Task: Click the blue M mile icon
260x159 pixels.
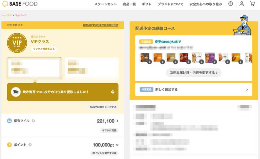Action: point(9,121)
